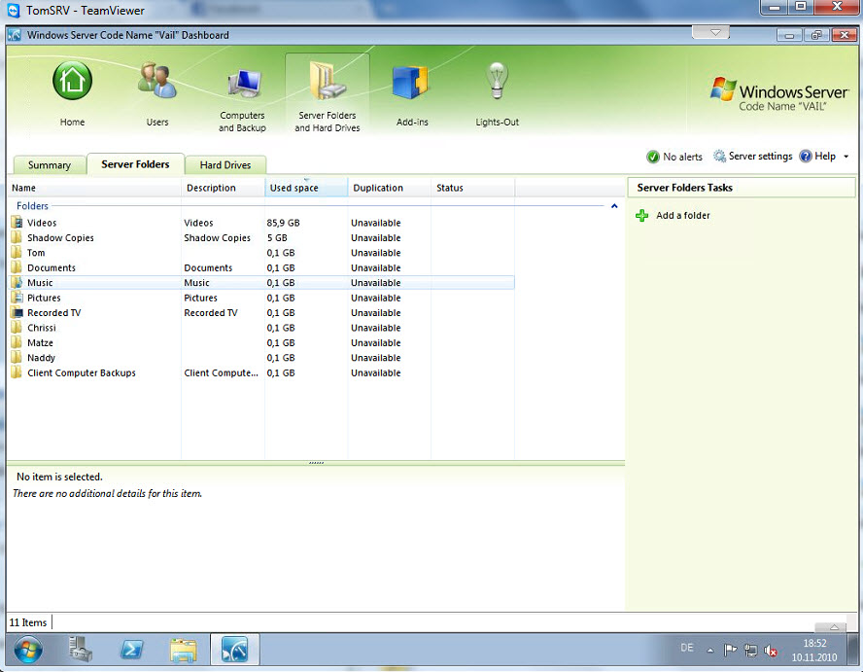
Task: Click the muted volume tray icon
Action: (771, 651)
